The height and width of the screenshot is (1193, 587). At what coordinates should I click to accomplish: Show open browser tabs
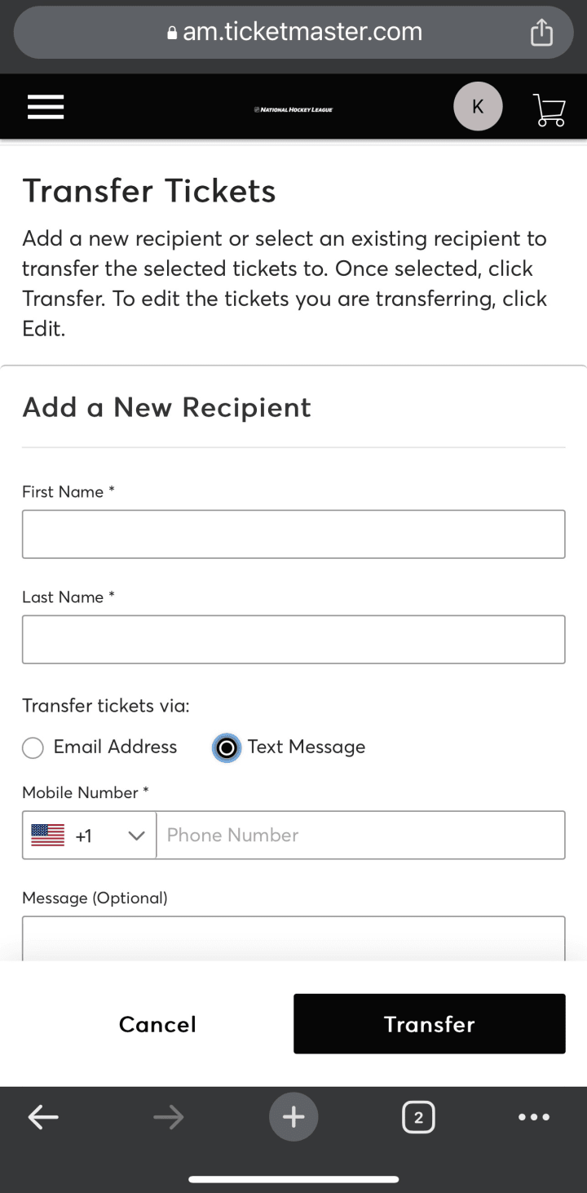click(418, 1117)
